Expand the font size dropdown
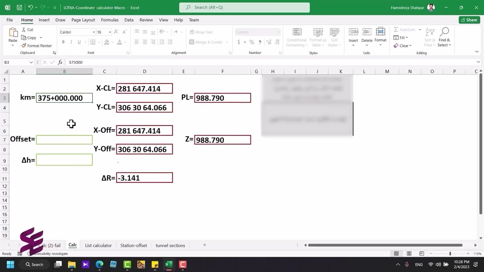484x272 pixels. click(110, 32)
